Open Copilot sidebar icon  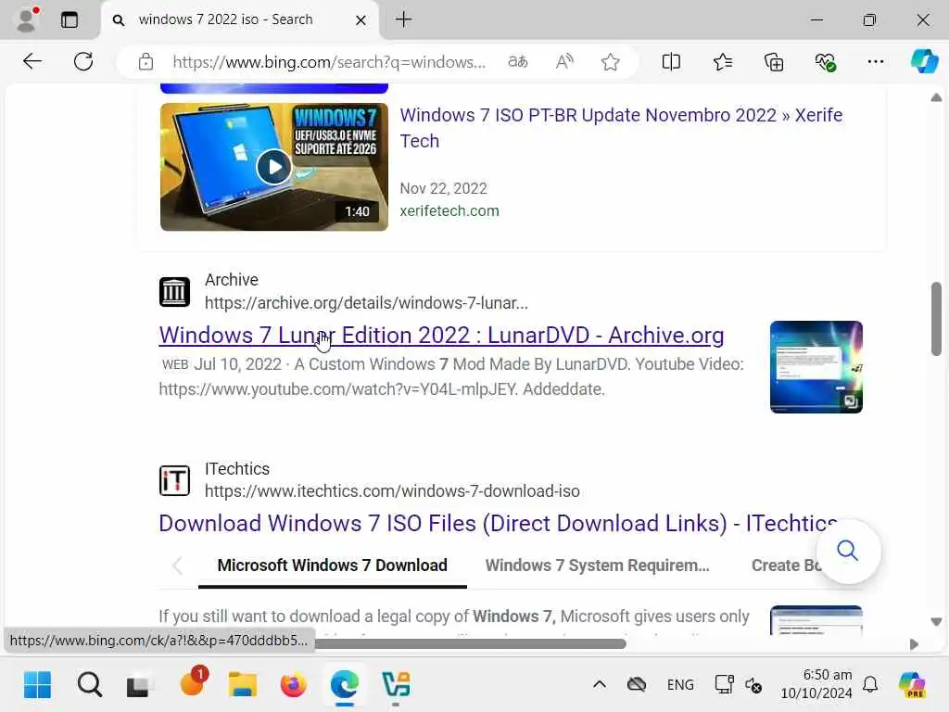click(925, 62)
